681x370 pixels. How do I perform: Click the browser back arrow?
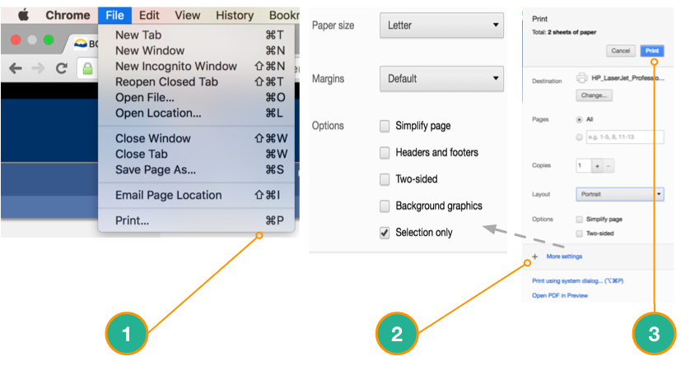click(x=16, y=68)
